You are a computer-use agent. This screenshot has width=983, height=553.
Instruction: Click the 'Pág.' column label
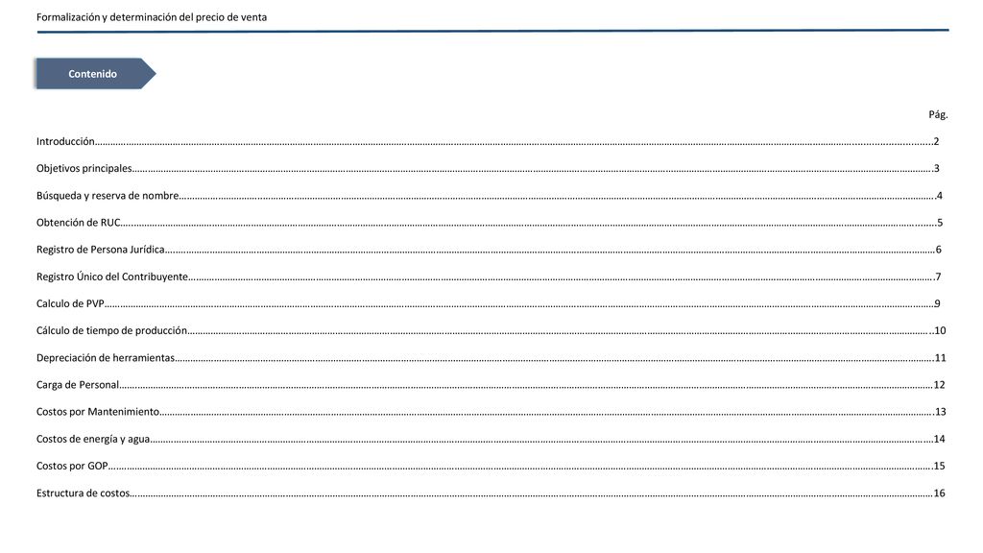click(x=938, y=115)
